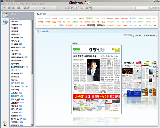Click the zoom out magnifier icon

(x=28, y=8)
